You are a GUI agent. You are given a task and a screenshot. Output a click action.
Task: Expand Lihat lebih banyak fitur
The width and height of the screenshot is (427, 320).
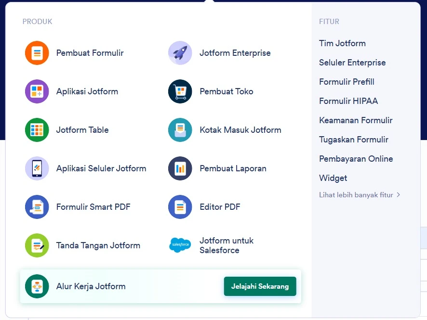pos(357,195)
